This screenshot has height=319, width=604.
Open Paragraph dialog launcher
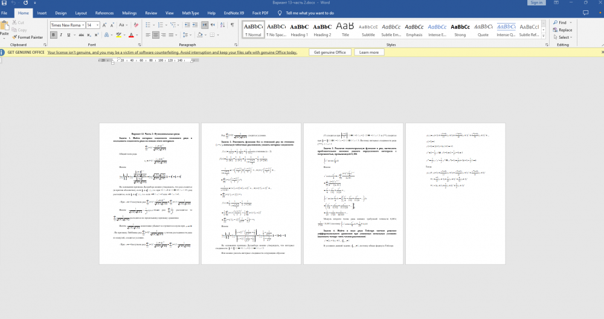point(236,45)
